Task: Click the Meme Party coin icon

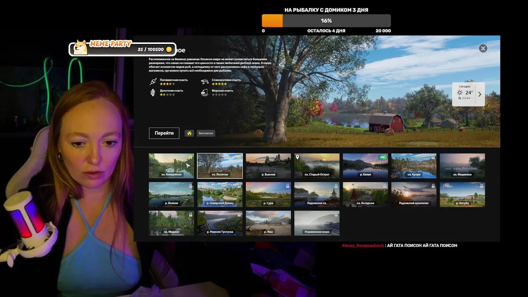Action: point(169,49)
